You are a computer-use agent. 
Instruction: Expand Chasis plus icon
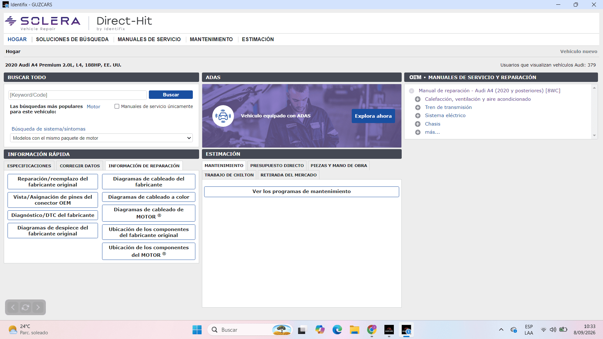pos(418,124)
